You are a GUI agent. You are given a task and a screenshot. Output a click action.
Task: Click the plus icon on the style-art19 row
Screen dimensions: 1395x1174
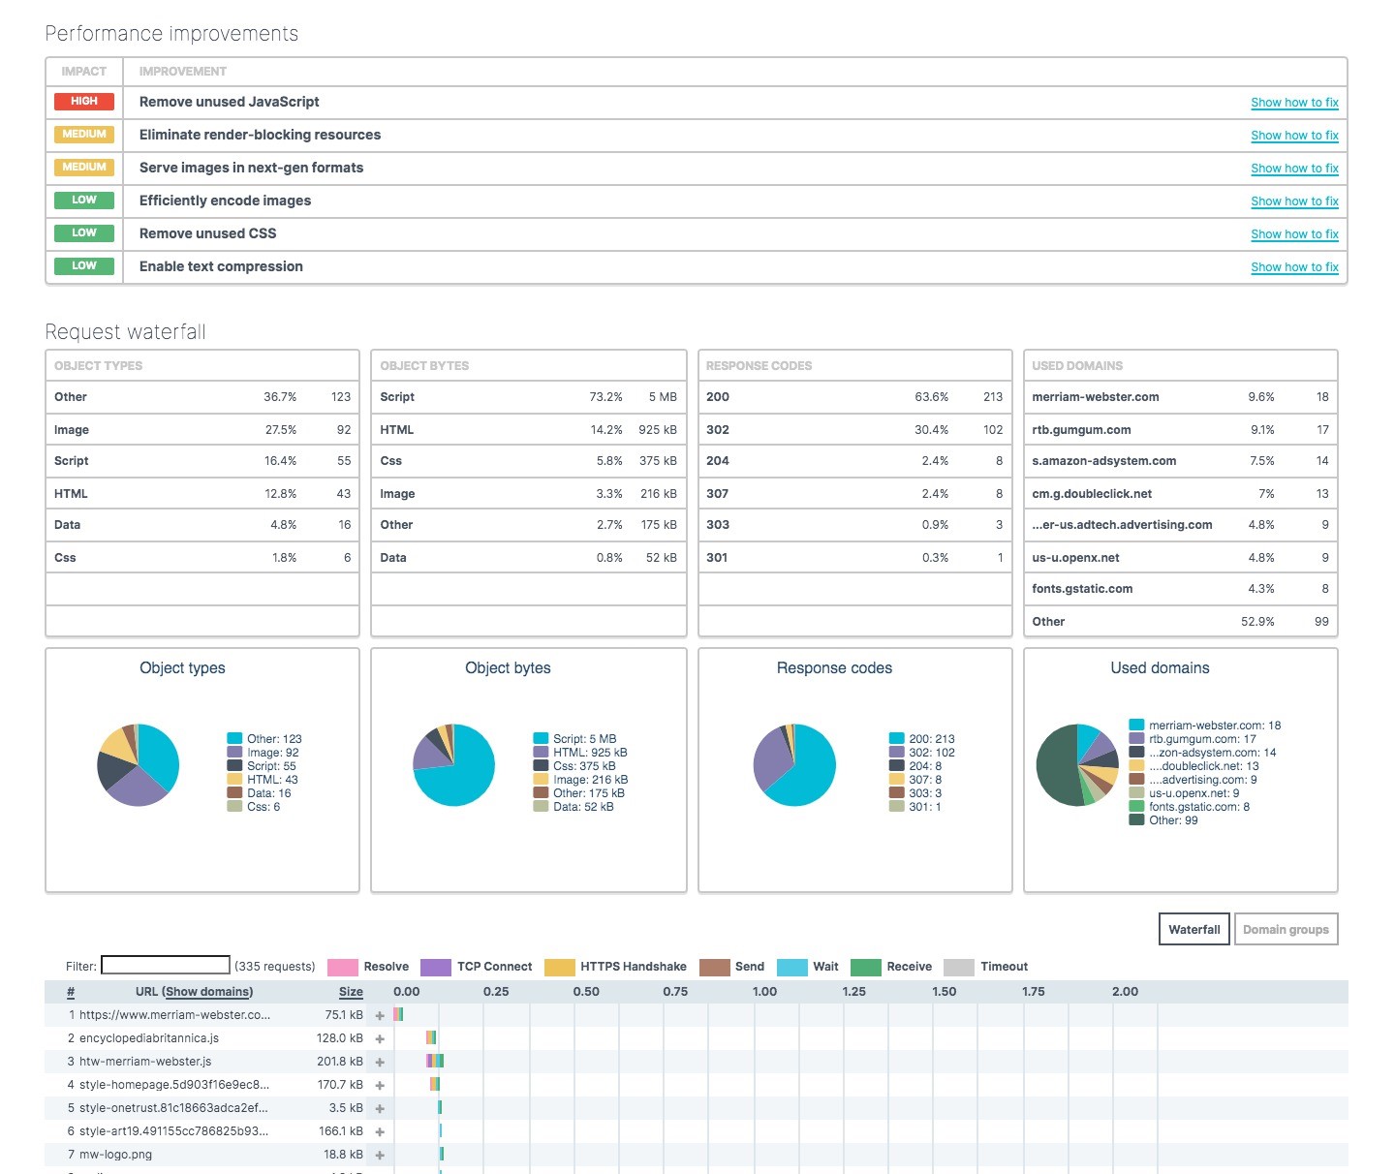(380, 1130)
